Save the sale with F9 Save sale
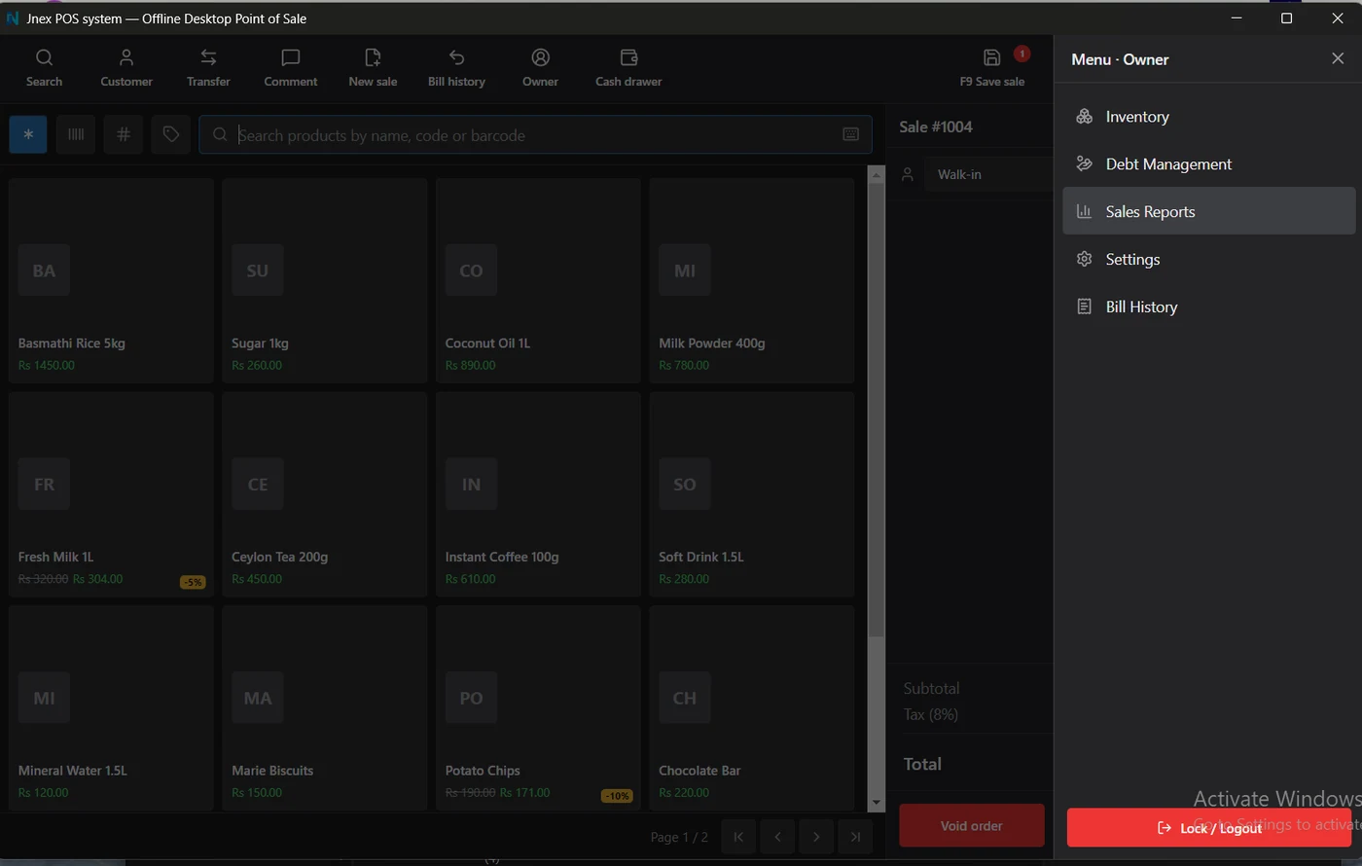This screenshot has width=1362, height=866. [992, 68]
